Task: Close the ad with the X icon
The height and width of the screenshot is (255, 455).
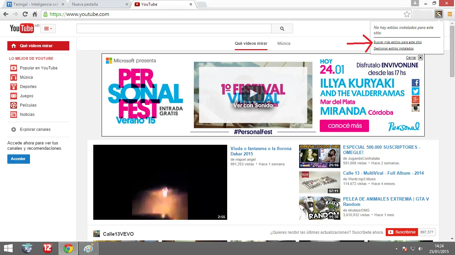Action: click(420, 57)
